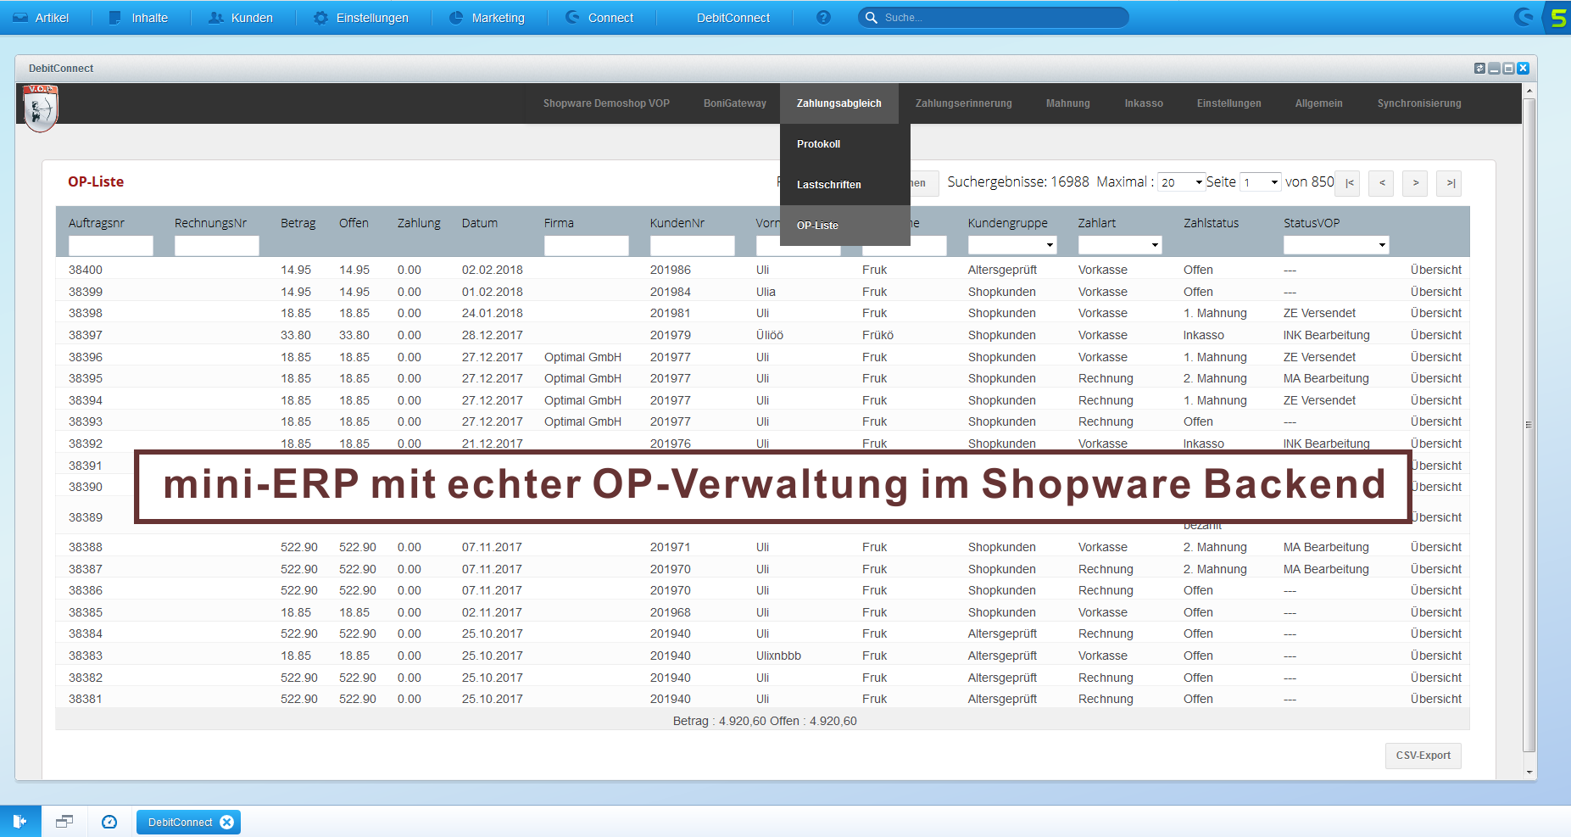This screenshot has height=837, width=1571.
Task: Select the Synchronisierung tab
Action: (1419, 103)
